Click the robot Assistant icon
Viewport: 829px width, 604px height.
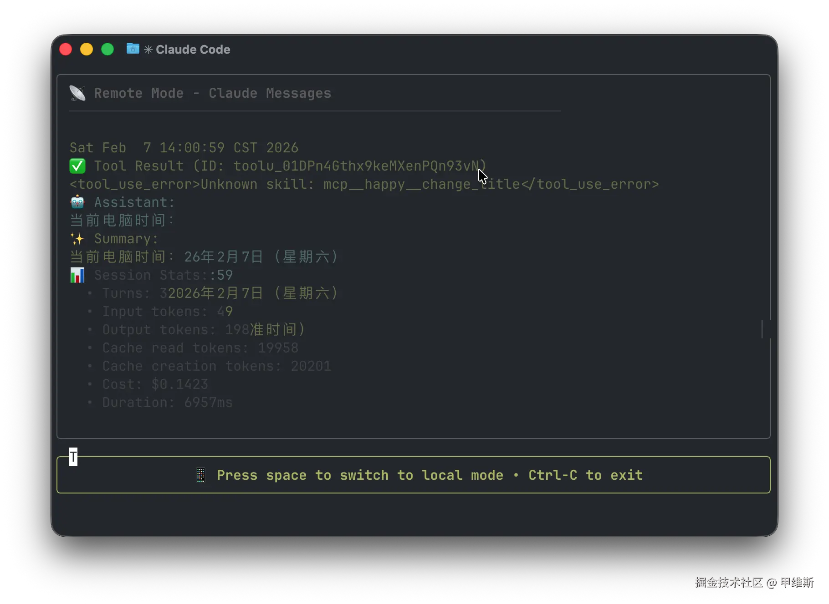pos(77,202)
